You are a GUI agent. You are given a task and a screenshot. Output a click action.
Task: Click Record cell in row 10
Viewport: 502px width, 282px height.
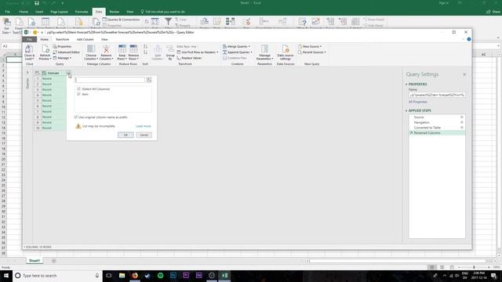tap(53, 128)
